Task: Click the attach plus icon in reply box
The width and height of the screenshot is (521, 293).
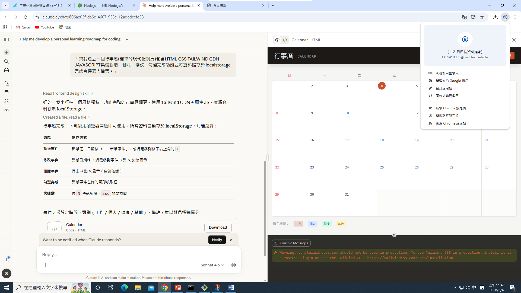Action: click(46, 265)
